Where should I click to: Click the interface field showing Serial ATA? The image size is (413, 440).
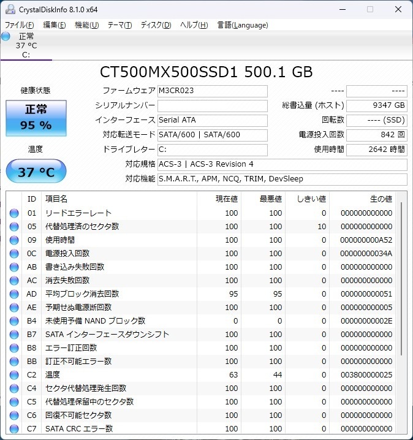[x=213, y=120]
